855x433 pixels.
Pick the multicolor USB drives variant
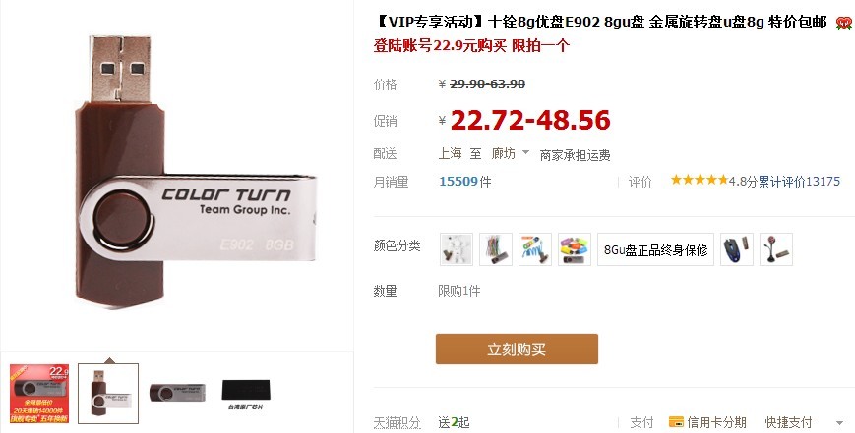pos(575,249)
